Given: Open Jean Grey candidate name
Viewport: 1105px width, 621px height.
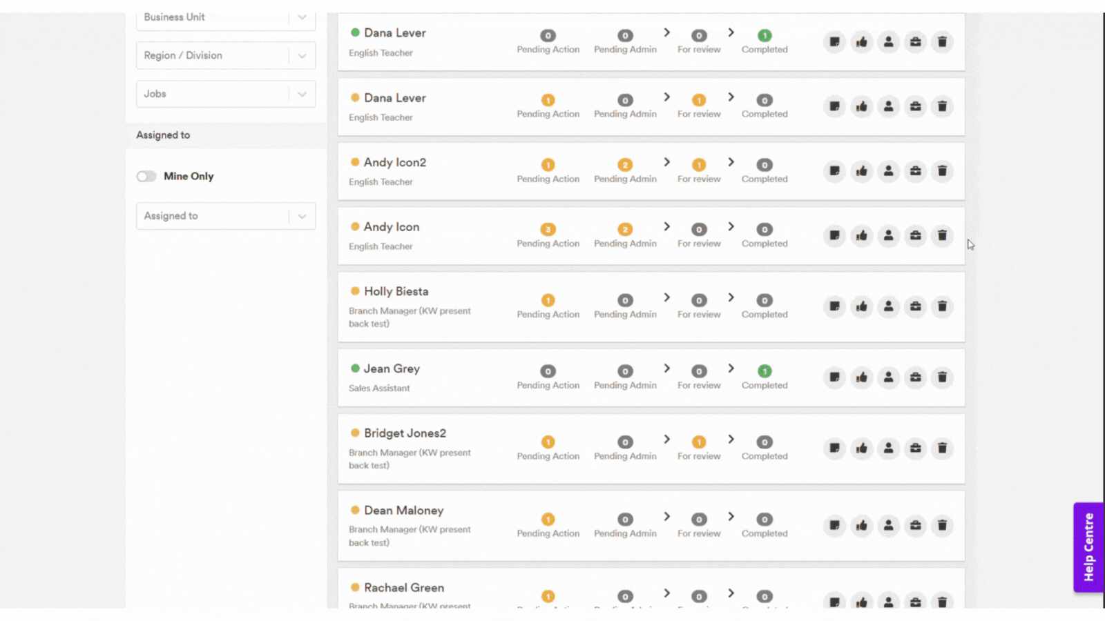Looking at the screenshot, I should coord(392,369).
